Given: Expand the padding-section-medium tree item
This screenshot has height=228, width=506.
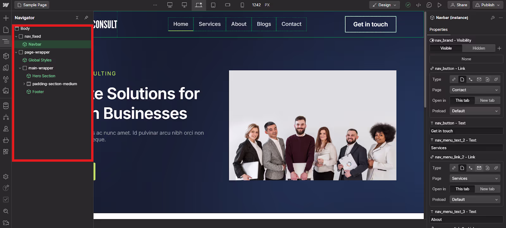Looking at the screenshot, I should [x=24, y=84].
